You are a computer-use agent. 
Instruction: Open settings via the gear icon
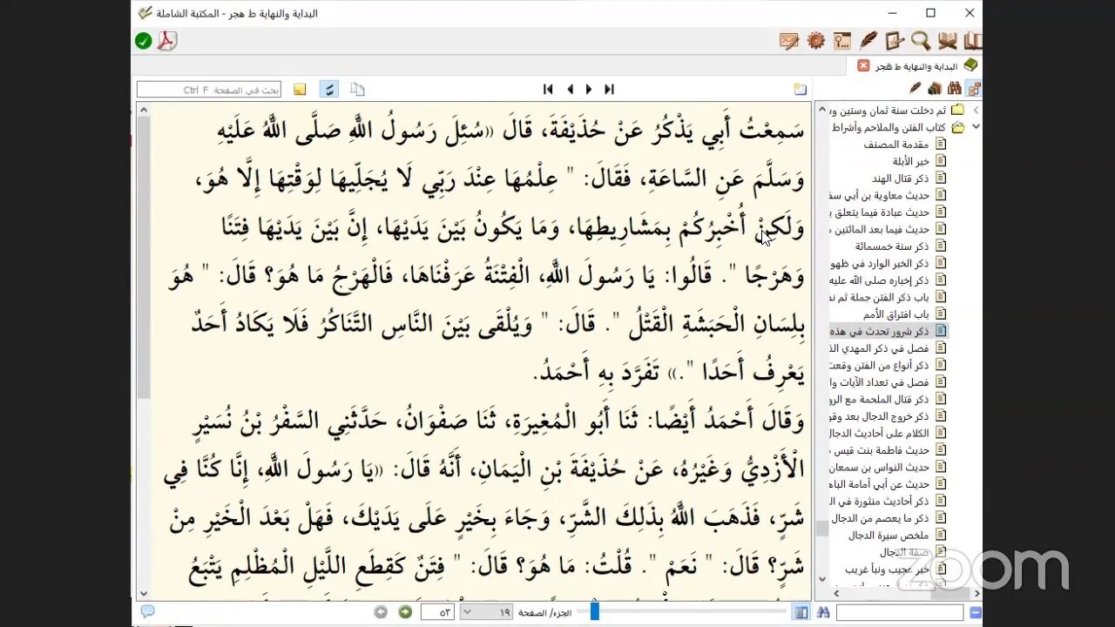coord(815,40)
